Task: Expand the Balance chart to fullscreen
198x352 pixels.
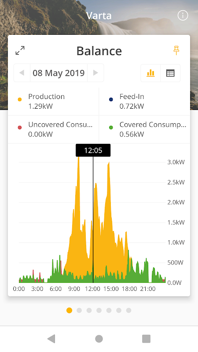Action: click(x=20, y=51)
